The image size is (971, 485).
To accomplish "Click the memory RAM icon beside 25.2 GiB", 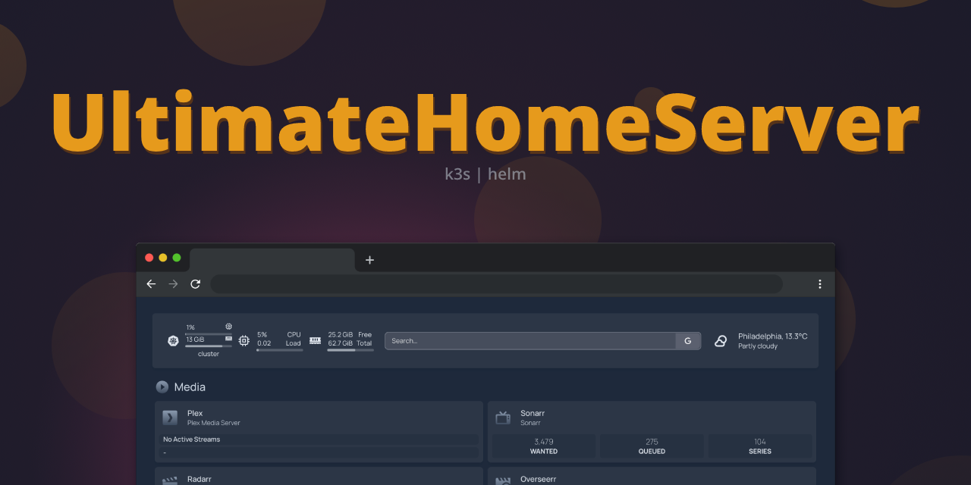I will 315,341.
